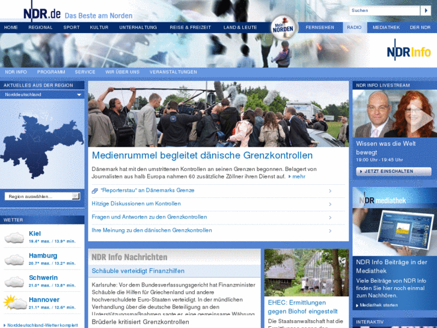Open "Hitzige Diskussionen um Kontrollen" link
This screenshot has height=328, width=437.
136,204
